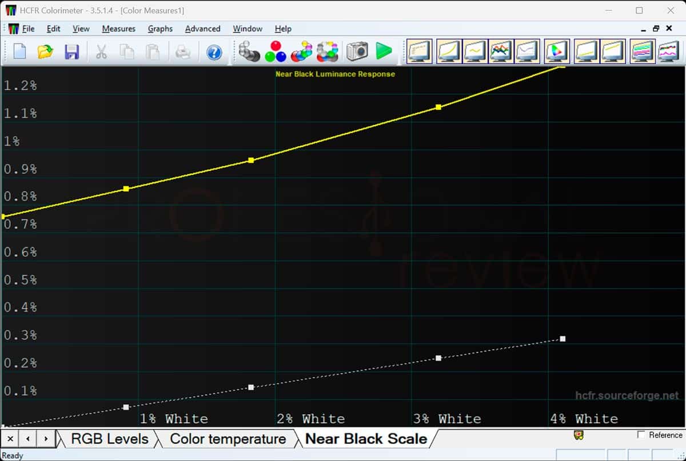Click the HCFR document icon beside File menu

[x=13, y=29]
